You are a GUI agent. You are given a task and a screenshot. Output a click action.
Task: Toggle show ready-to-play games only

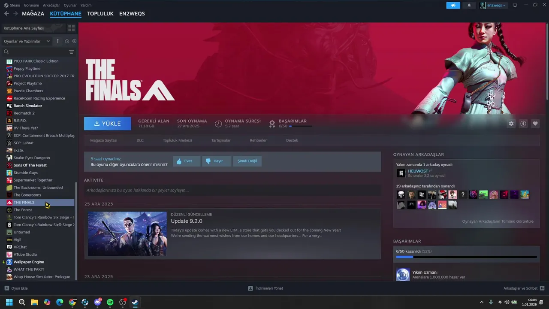(x=74, y=41)
